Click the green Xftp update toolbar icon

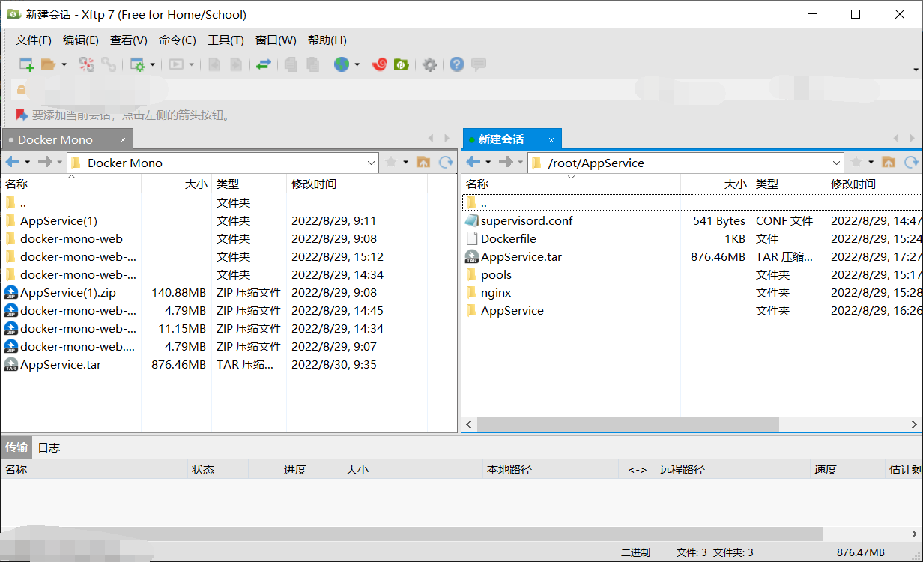[402, 64]
